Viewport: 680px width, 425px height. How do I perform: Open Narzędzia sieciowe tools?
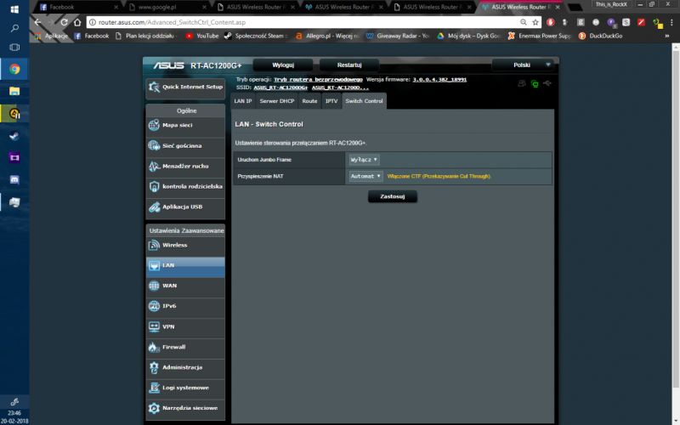185,408
